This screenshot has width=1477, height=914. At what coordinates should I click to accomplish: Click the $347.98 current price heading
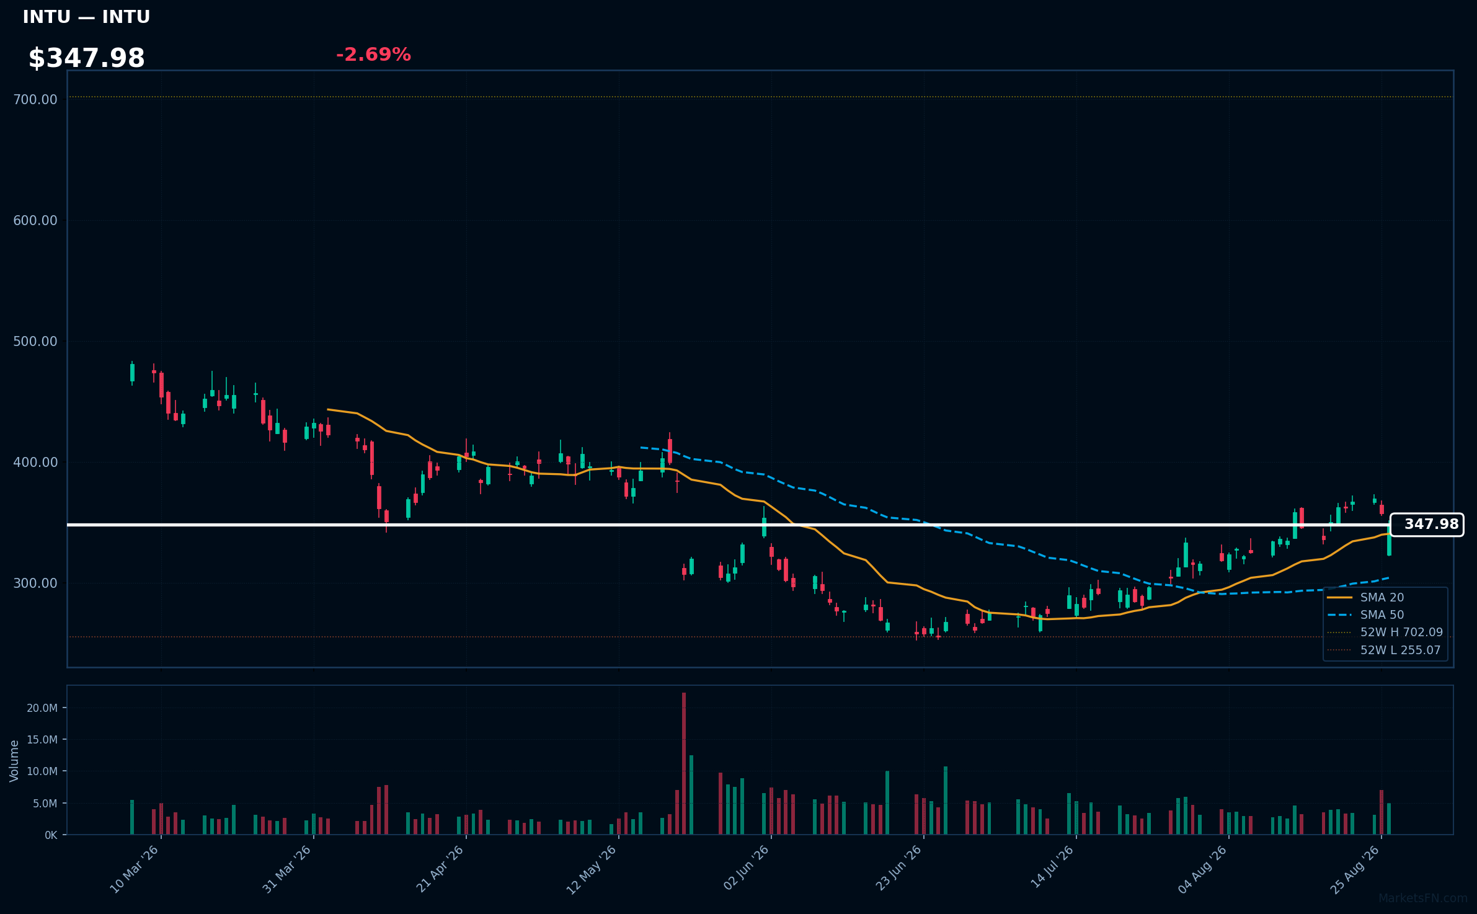86,58
